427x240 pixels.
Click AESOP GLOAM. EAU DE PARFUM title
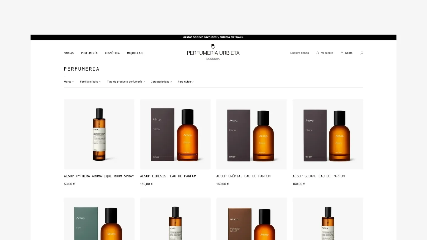tap(319, 176)
